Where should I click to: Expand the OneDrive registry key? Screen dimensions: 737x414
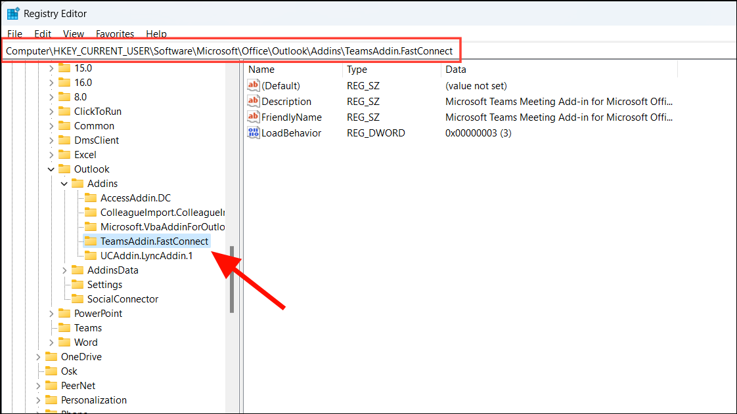(37, 356)
